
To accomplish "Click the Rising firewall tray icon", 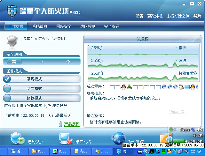I will pyautogui.click(x=158, y=152).
